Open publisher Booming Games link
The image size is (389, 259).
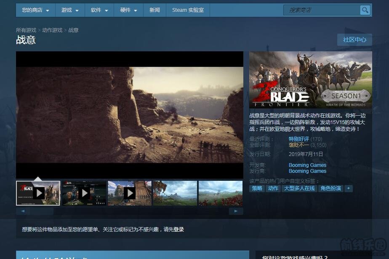click(307, 171)
